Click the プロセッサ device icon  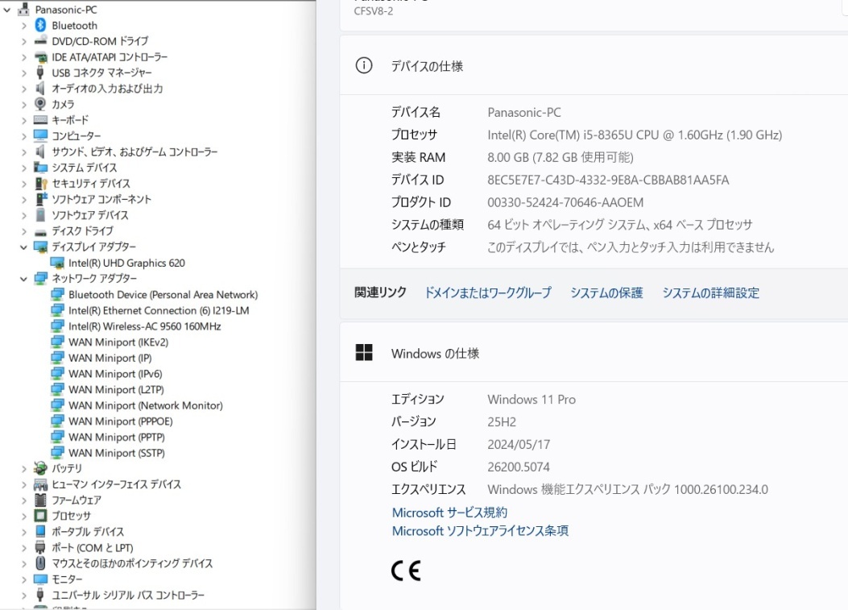pos(40,516)
